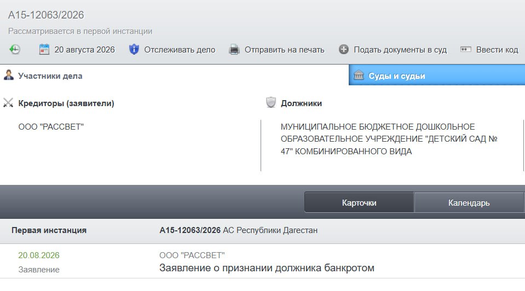The width and height of the screenshot is (525, 291).
Task: Click the calendar icon beside 20 августа 2026
Action: (x=44, y=50)
